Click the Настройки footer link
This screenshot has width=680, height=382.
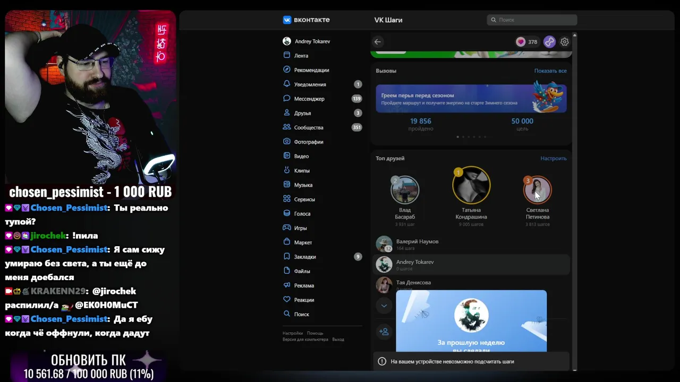(293, 333)
